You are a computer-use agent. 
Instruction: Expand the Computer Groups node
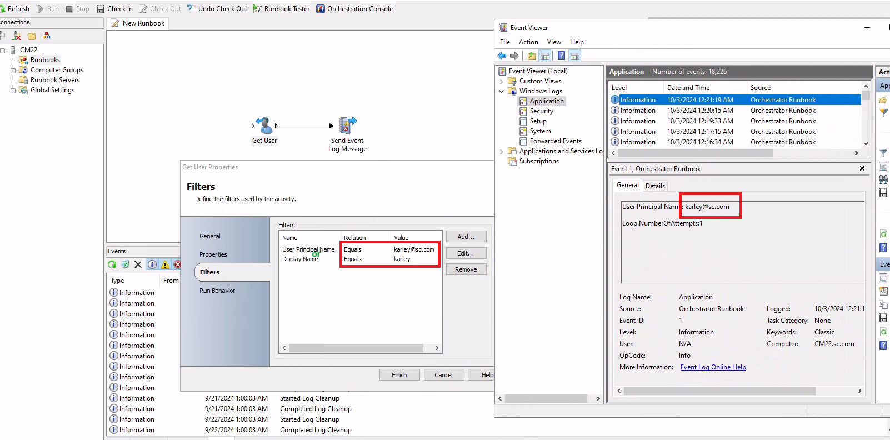[x=13, y=71]
